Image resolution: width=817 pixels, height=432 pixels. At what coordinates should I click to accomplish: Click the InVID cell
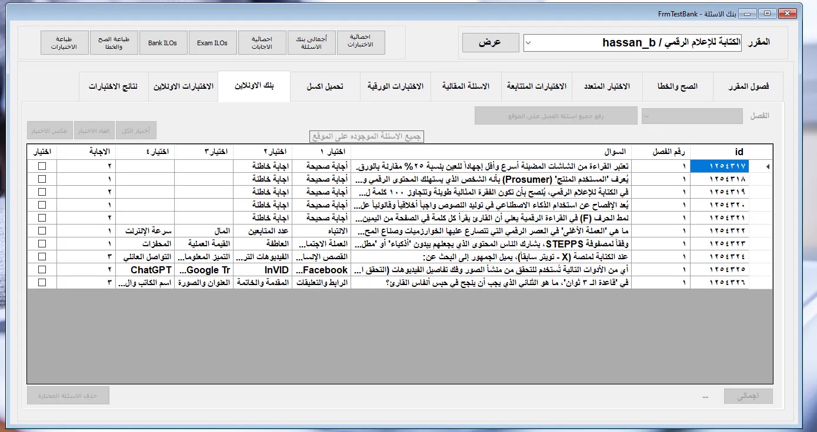click(x=263, y=269)
